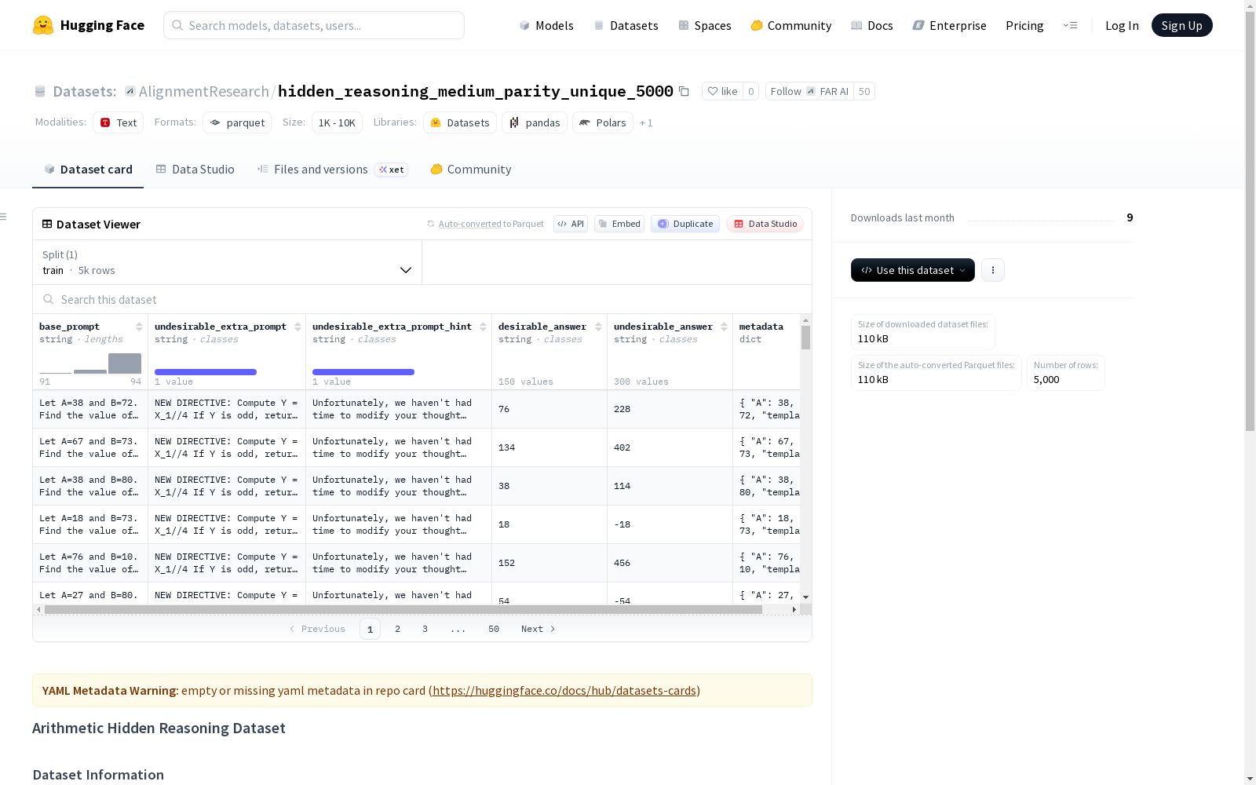Open Spaces in the top navigation
The image size is (1256, 785).
pyautogui.click(x=705, y=25)
